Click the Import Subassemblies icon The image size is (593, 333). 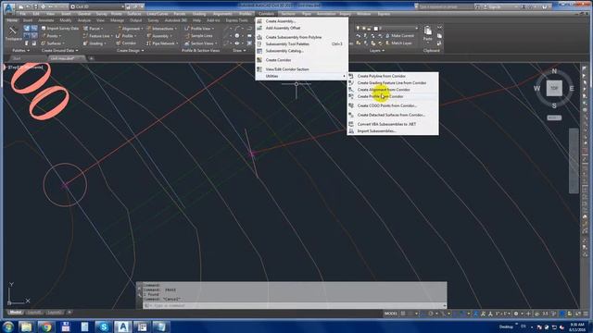pos(351,131)
